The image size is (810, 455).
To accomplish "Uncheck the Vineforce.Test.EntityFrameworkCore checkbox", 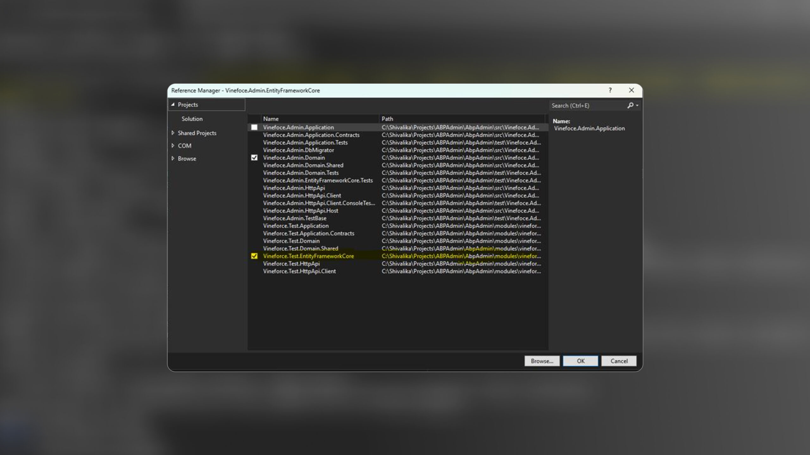I will (x=254, y=256).
